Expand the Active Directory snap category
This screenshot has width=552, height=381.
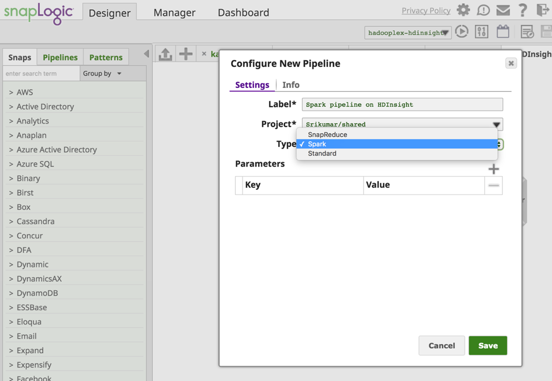tap(74, 107)
